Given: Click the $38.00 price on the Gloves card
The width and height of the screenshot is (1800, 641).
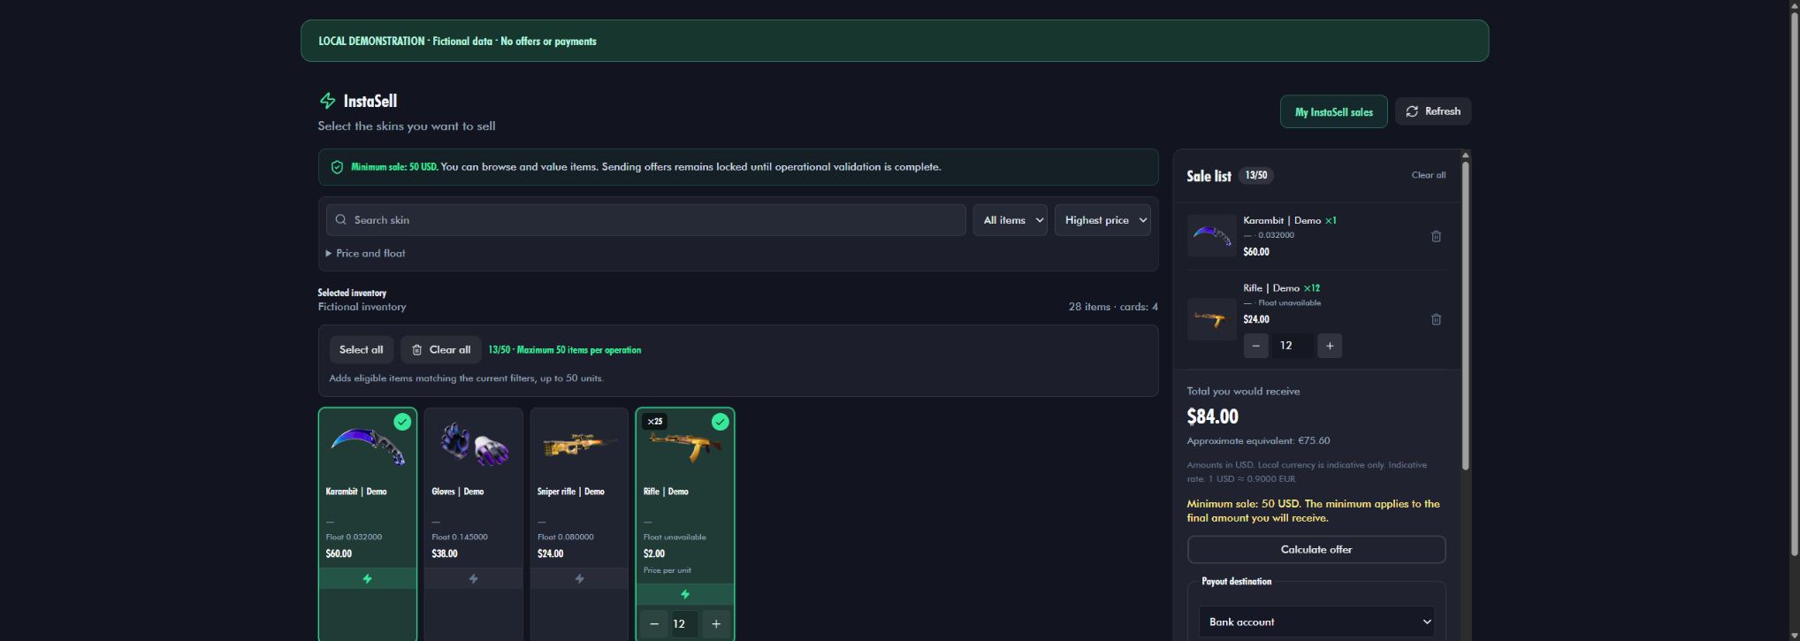Looking at the screenshot, I should coord(445,554).
